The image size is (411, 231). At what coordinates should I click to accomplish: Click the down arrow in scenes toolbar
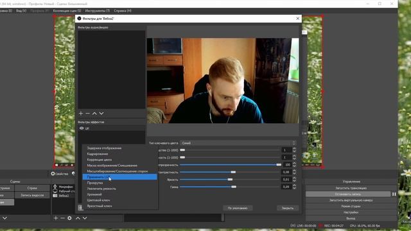pyautogui.click(x=4, y=218)
